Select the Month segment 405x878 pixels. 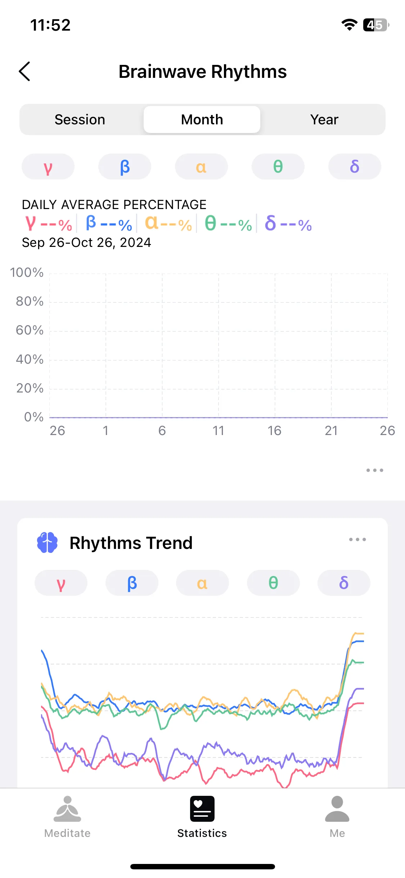pyautogui.click(x=202, y=120)
